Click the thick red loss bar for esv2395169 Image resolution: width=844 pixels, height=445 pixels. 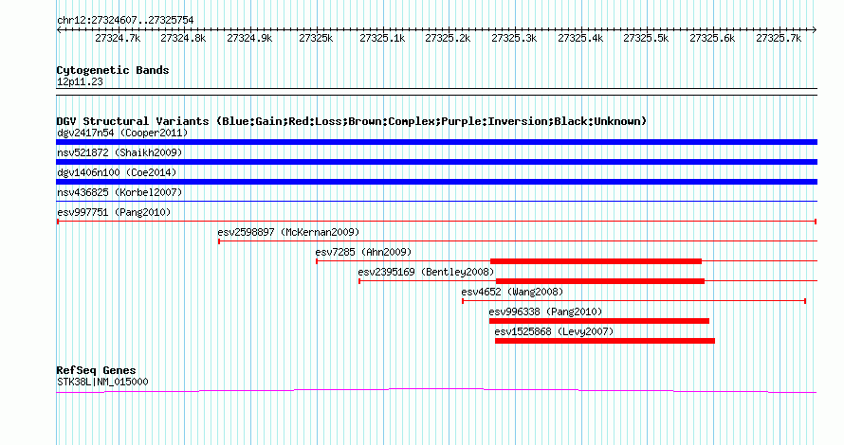(600, 281)
